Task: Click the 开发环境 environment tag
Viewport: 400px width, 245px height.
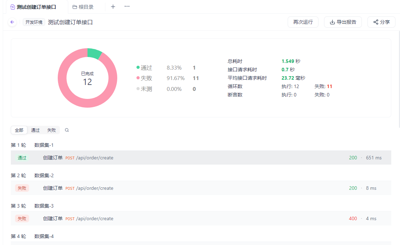Action: (x=34, y=22)
